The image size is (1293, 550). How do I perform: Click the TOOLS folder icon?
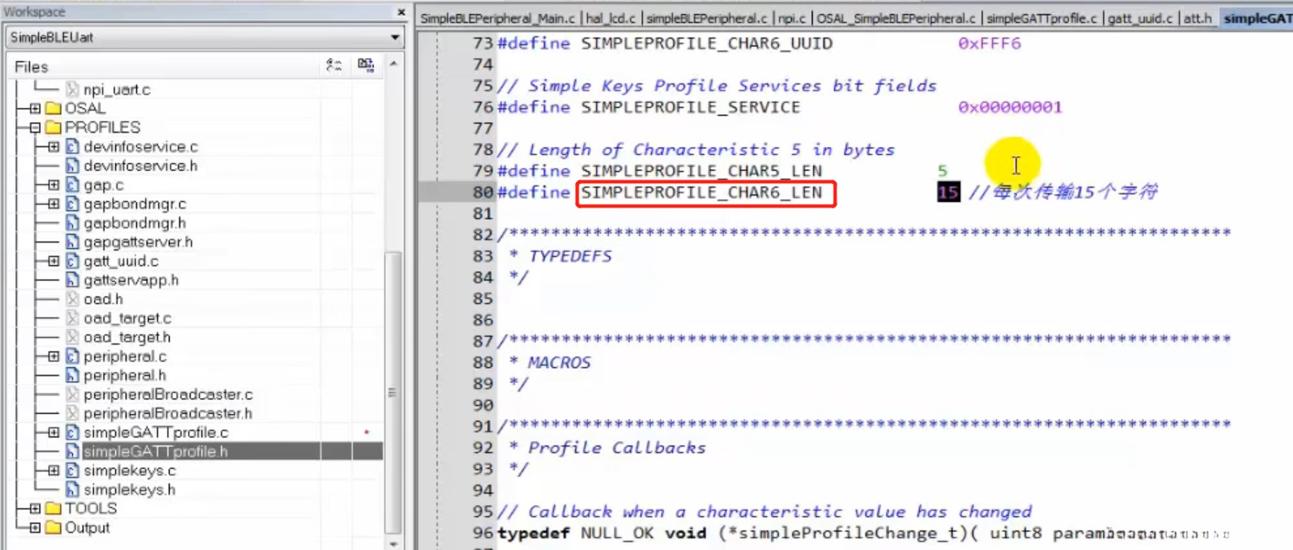tap(53, 508)
